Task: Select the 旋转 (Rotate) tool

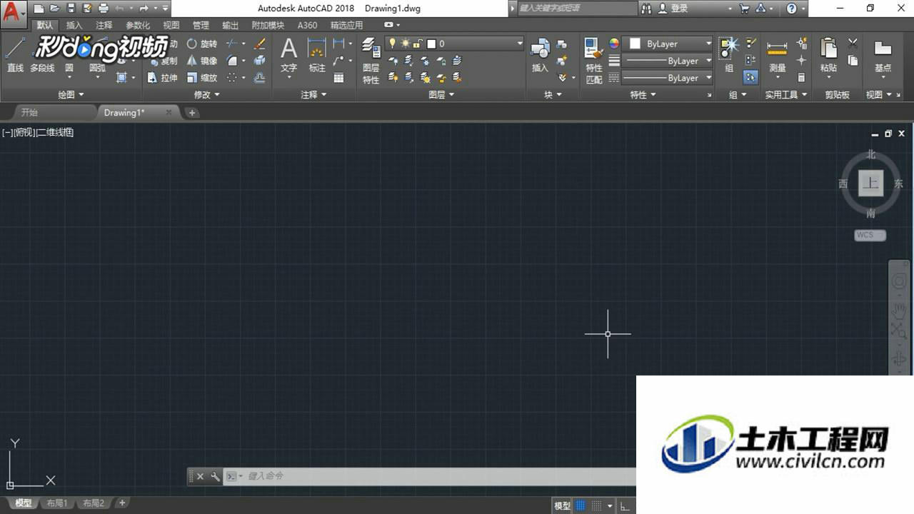Action: coord(201,44)
